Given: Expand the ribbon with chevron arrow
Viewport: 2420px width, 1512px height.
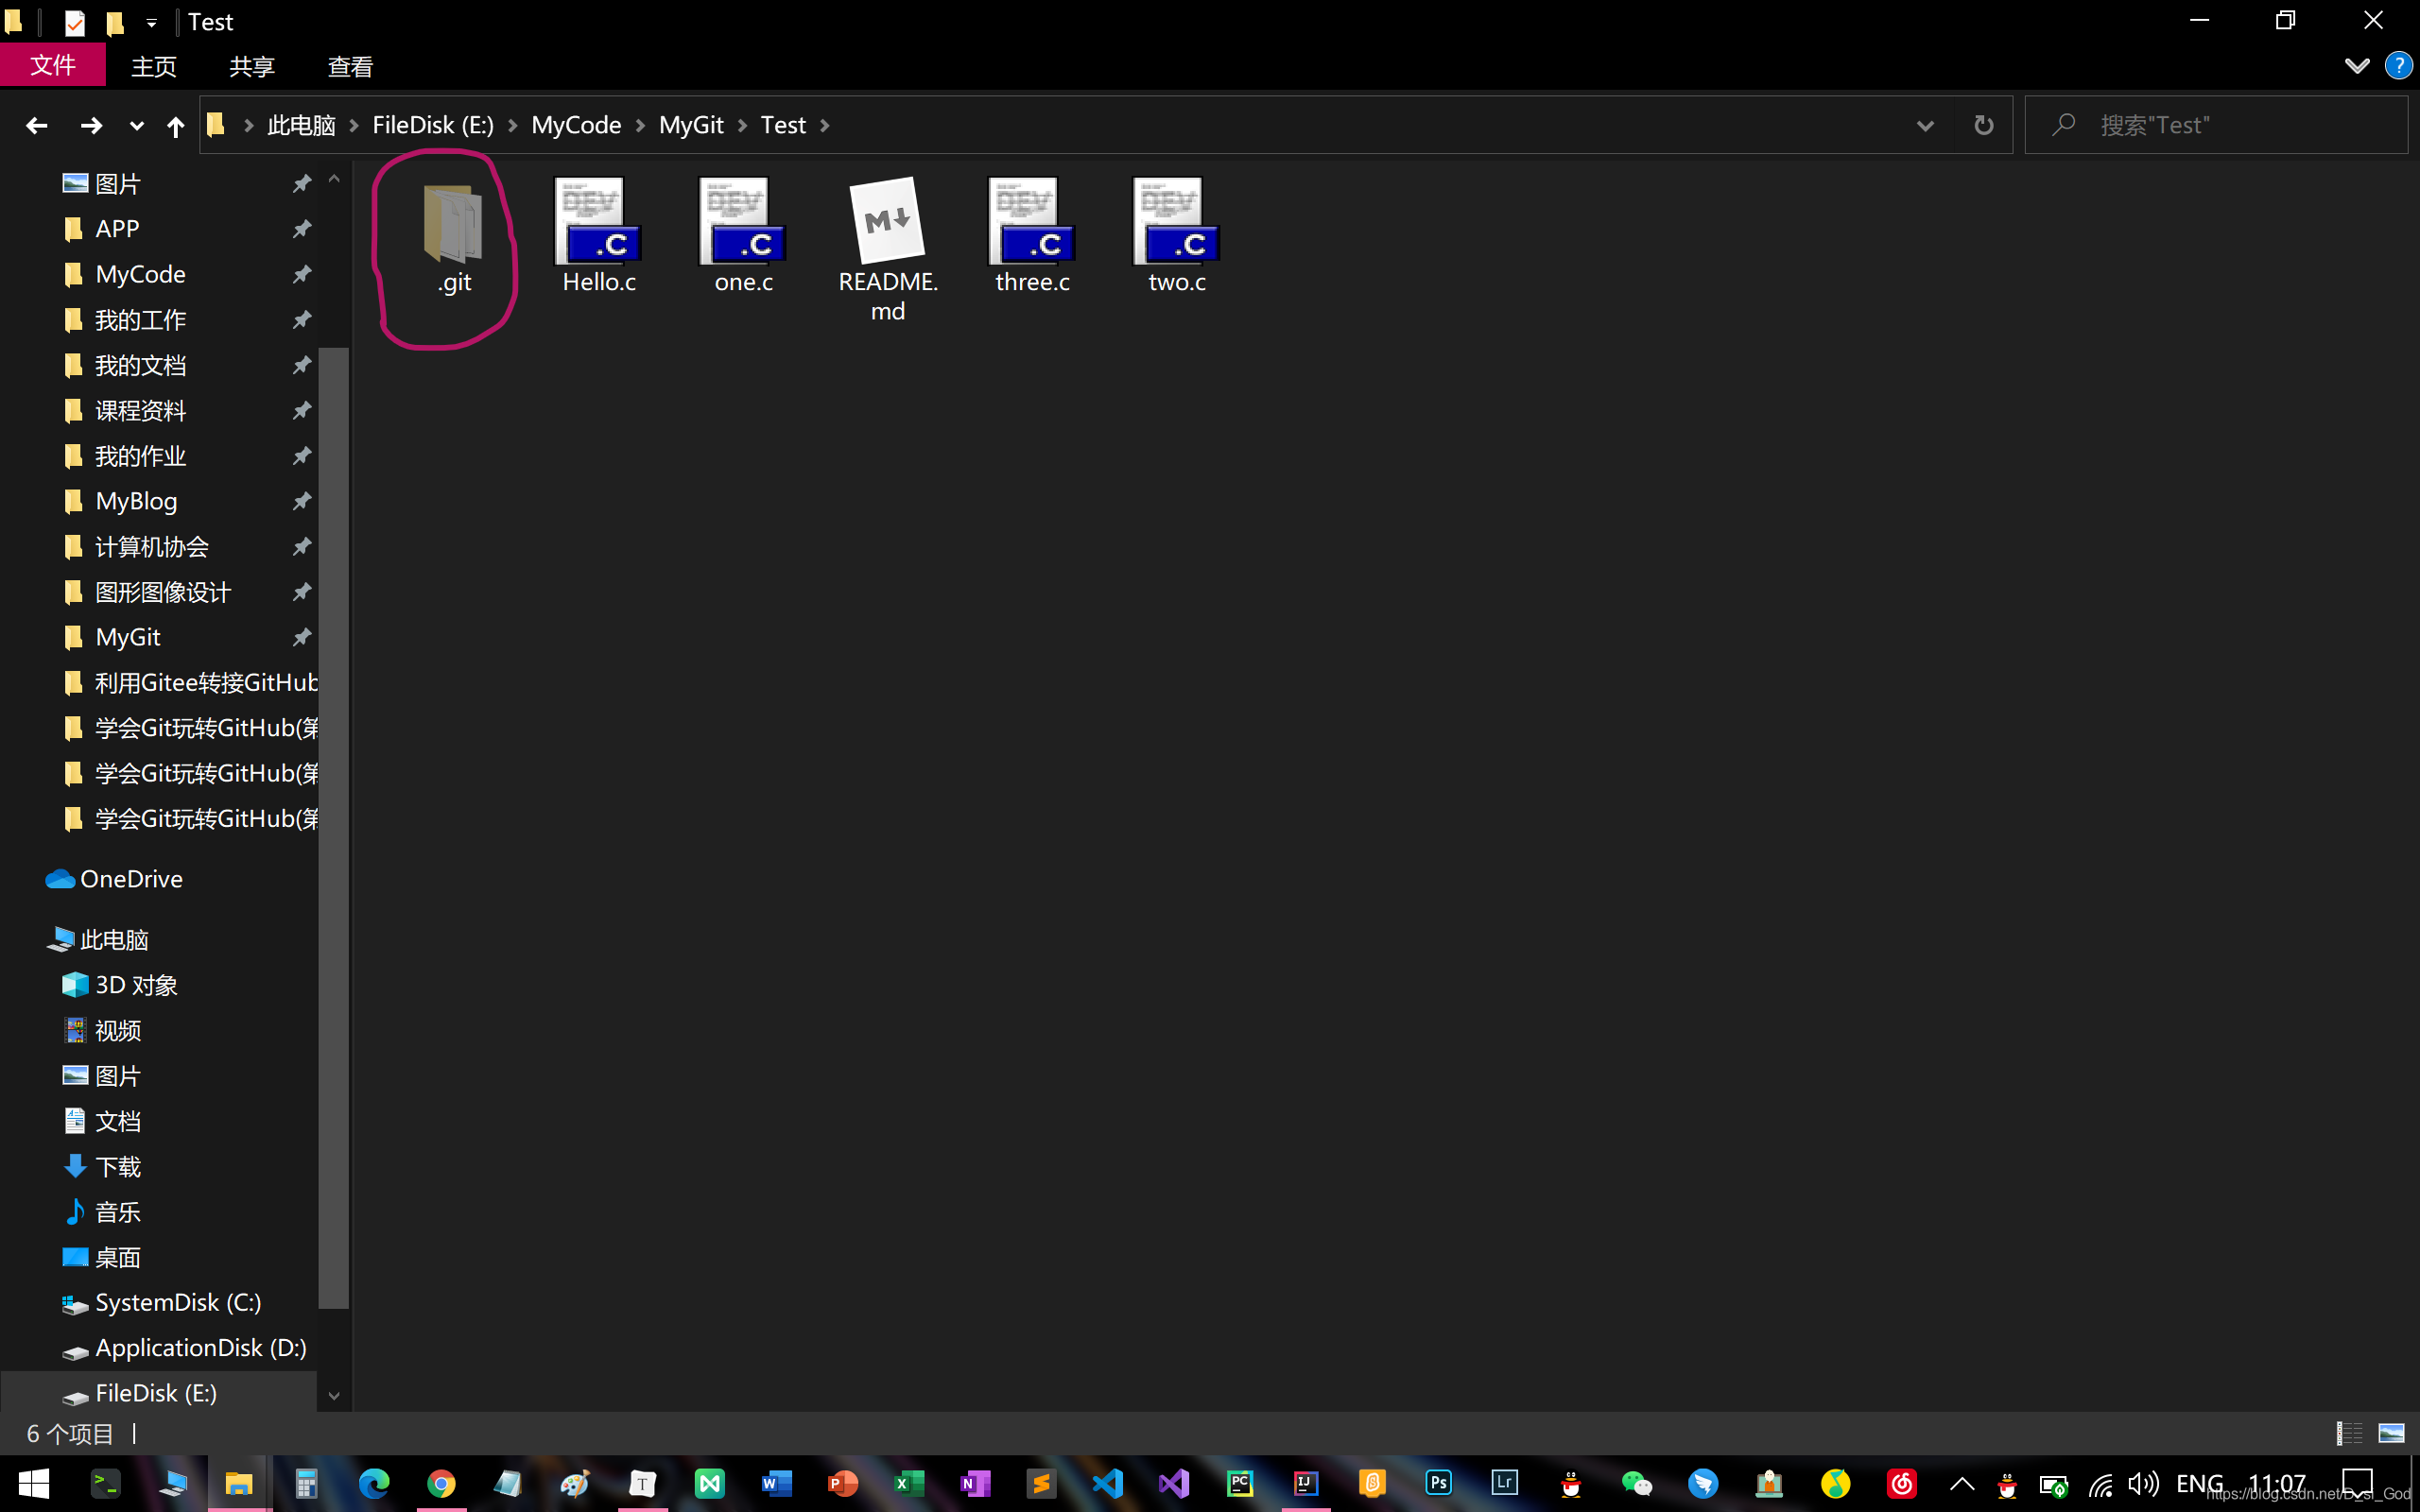Looking at the screenshot, I should [x=2356, y=66].
